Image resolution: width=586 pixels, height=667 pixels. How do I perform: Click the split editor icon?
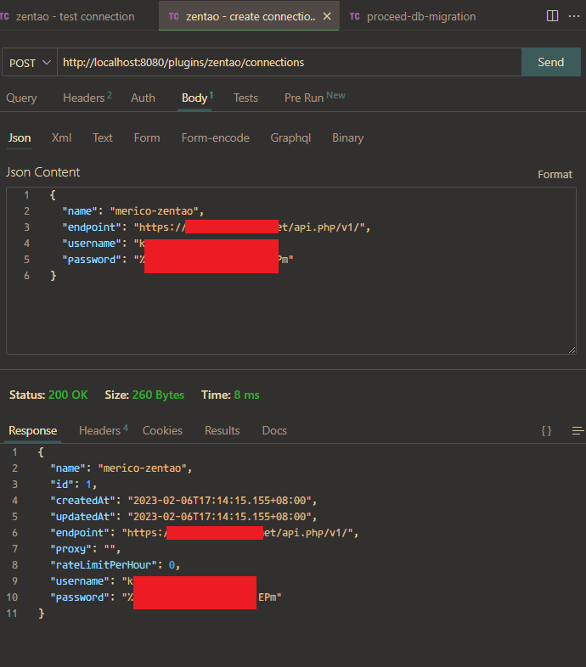click(552, 16)
